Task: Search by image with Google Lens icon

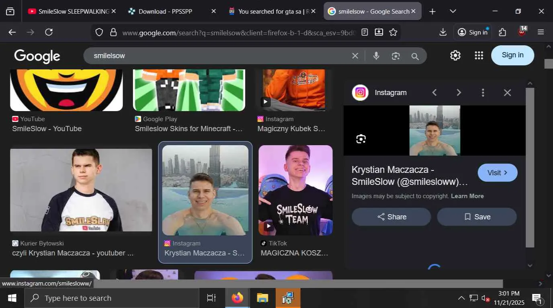Action: click(396, 56)
